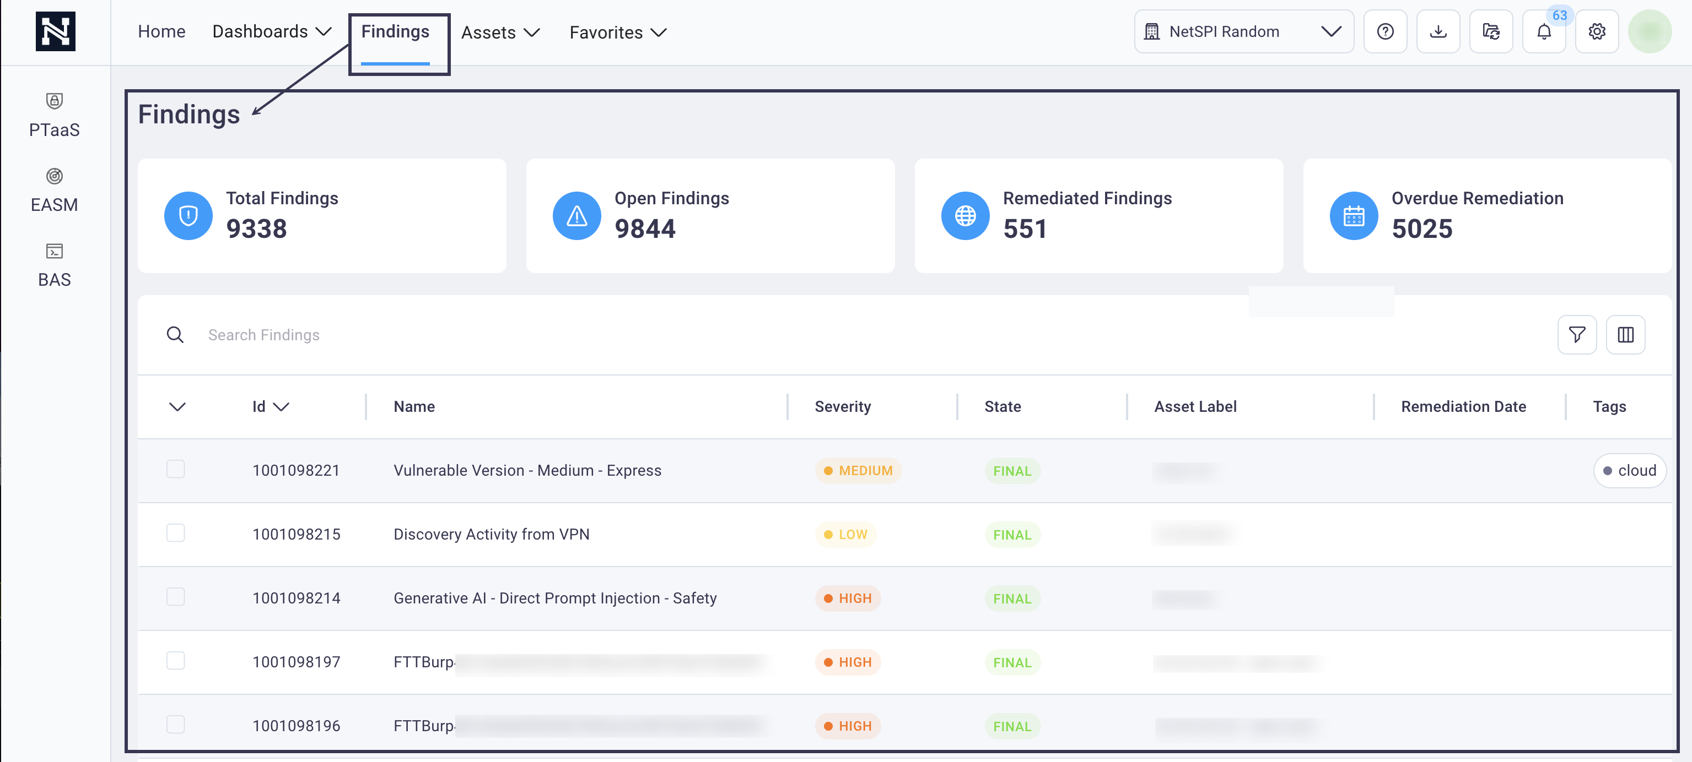Click the State column header
The height and width of the screenshot is (762, 1692).
click(x=1003, y=407)
